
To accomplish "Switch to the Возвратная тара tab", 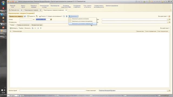I will coord(37,25).
